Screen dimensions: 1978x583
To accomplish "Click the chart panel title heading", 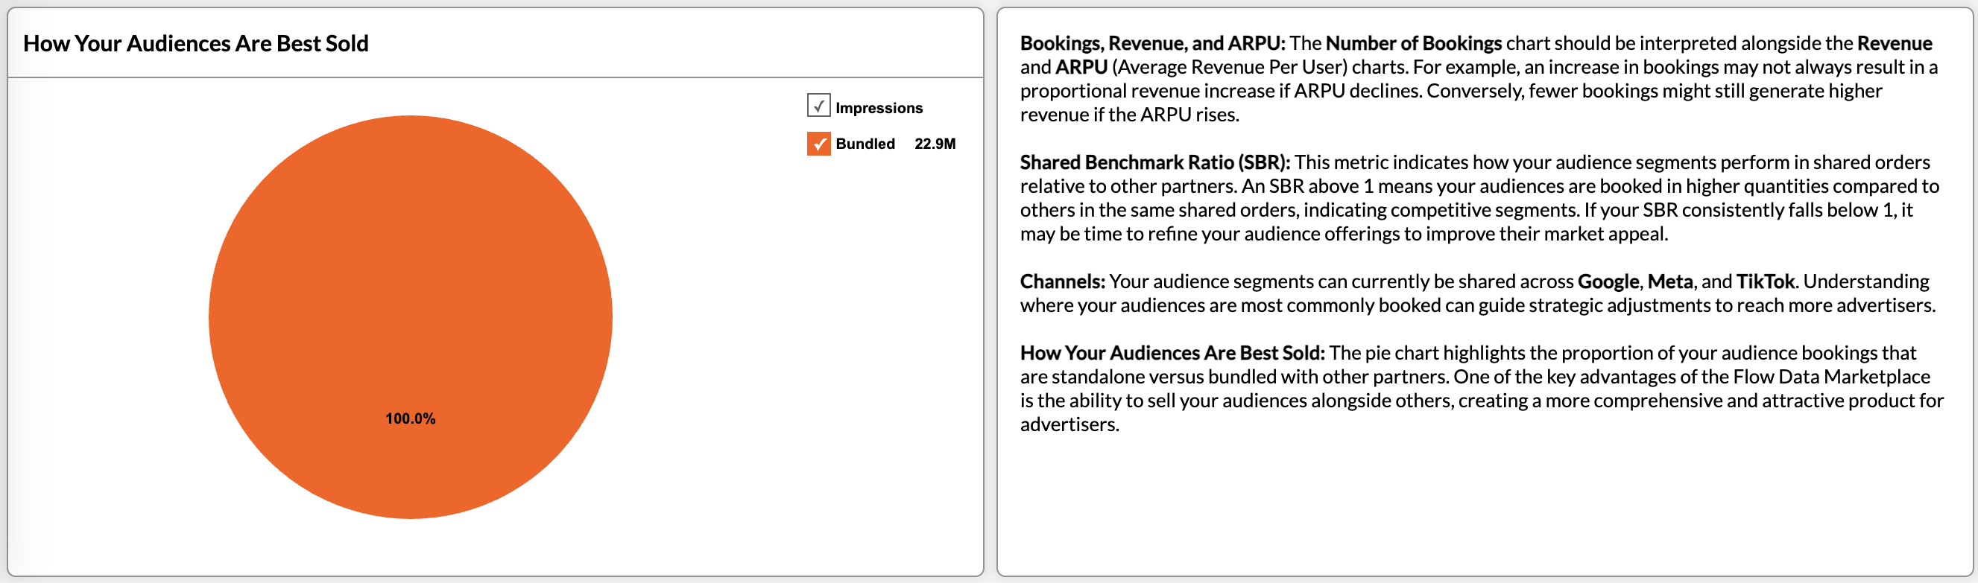I will [196, 44].
